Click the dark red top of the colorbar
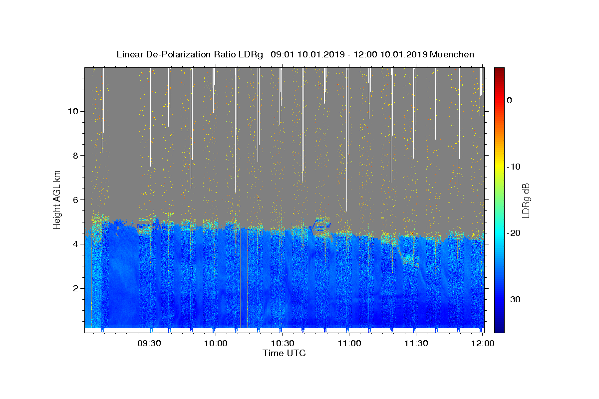 (499, 71)
